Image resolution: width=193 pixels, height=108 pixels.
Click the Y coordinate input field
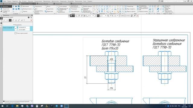coord(24,30)
